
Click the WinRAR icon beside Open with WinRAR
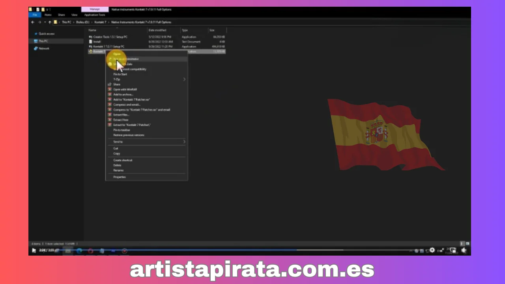click(x=110, y=90)
